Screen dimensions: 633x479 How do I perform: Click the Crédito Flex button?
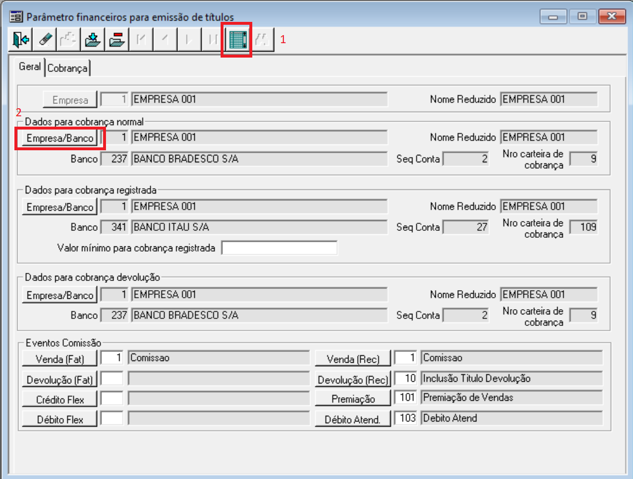pyautogui.click(x=60, y=400)
